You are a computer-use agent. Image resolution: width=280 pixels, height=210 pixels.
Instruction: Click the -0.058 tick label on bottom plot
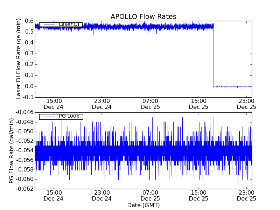(x=24, y=170)
